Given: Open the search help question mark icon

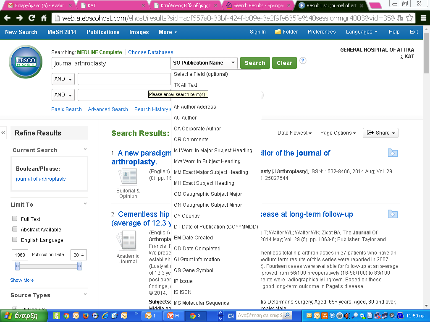Looking at the screenshot, I should click(303, 60).
